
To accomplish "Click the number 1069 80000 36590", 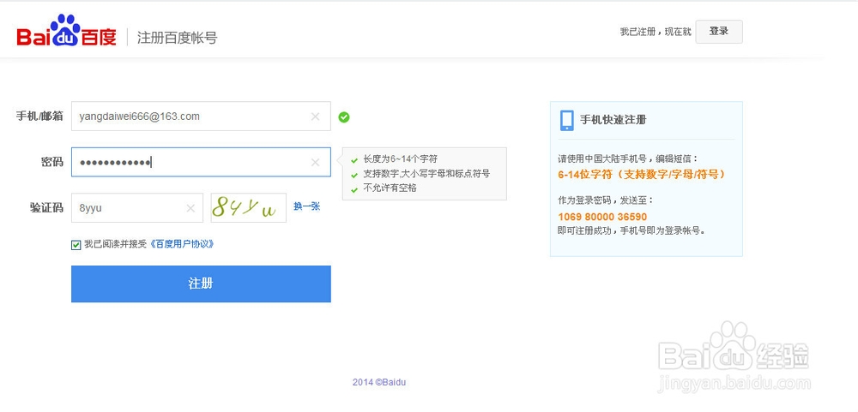I will pyautogui.click(x=602, y=217).
